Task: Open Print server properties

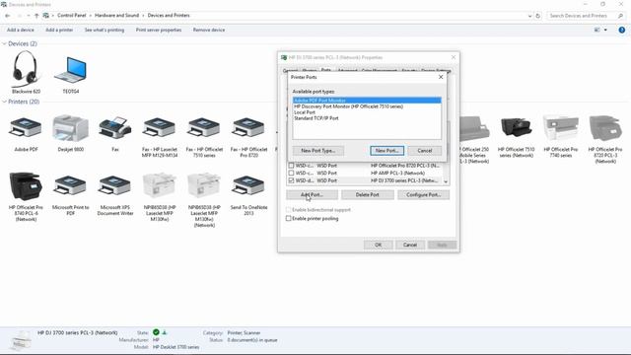Action: pos(159,30)
